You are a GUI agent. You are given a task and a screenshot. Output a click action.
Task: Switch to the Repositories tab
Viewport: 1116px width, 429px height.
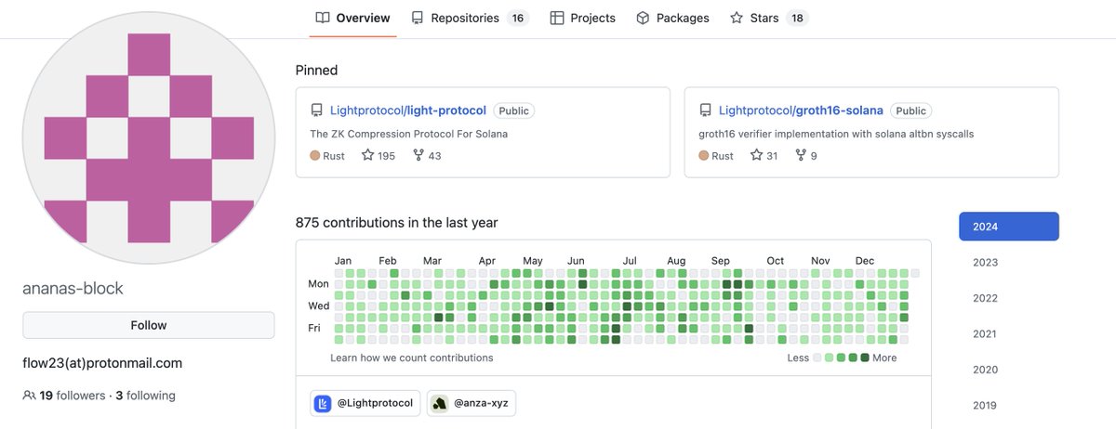coord(470,18)
